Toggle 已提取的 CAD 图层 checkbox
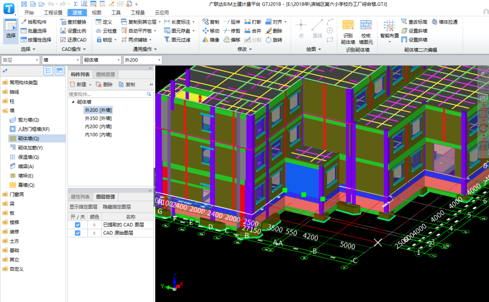 point(78,225)
